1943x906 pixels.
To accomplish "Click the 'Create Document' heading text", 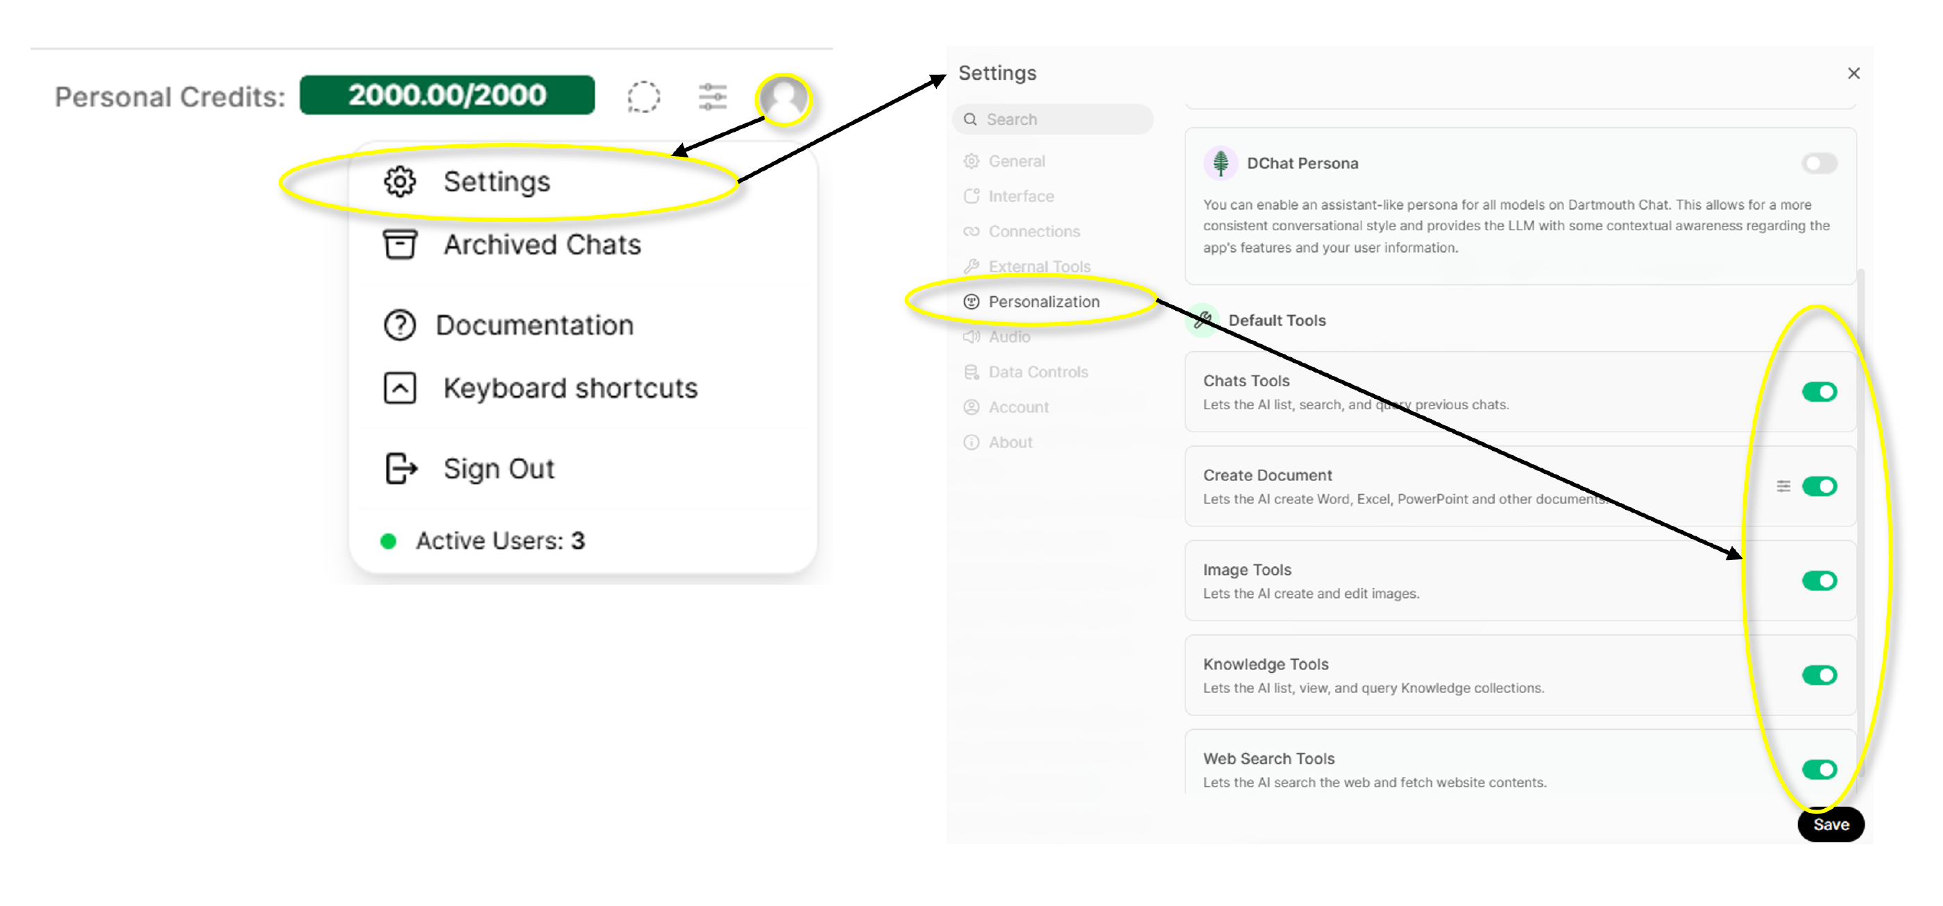I will 1267,475.
